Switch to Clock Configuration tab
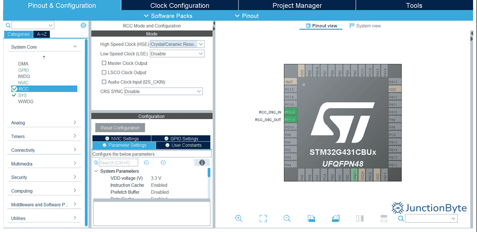Image resolution: width=477 pixels, height=232 pixels. pos(180,5)
